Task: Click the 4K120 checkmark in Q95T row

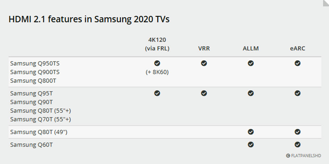Action: (157, 93)
